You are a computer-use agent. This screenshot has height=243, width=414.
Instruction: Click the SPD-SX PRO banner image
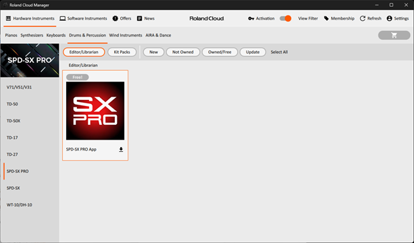(30, 61)
